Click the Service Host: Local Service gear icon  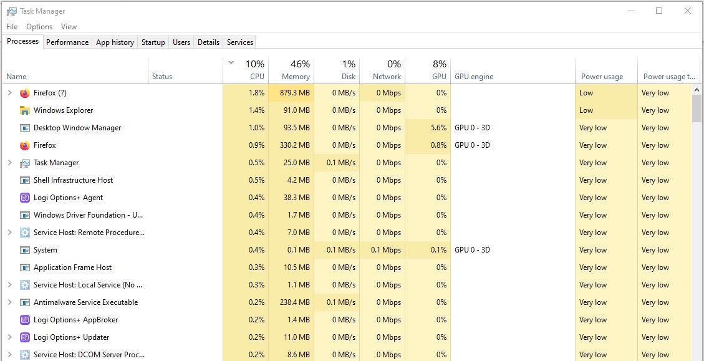coord(25,285)
